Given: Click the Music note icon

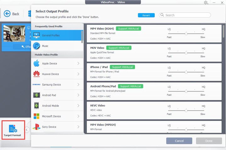Looking at the screenshot, I should [36, 46].
